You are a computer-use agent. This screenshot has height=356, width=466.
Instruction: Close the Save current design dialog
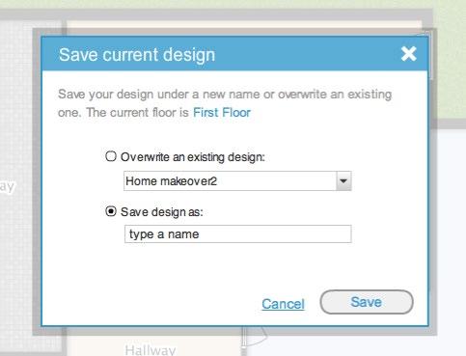tap(408, 53)
